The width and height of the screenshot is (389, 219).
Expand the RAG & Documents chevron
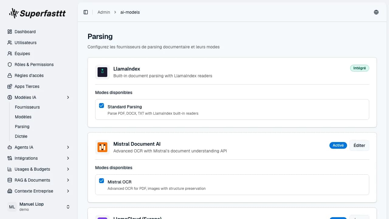68,180
